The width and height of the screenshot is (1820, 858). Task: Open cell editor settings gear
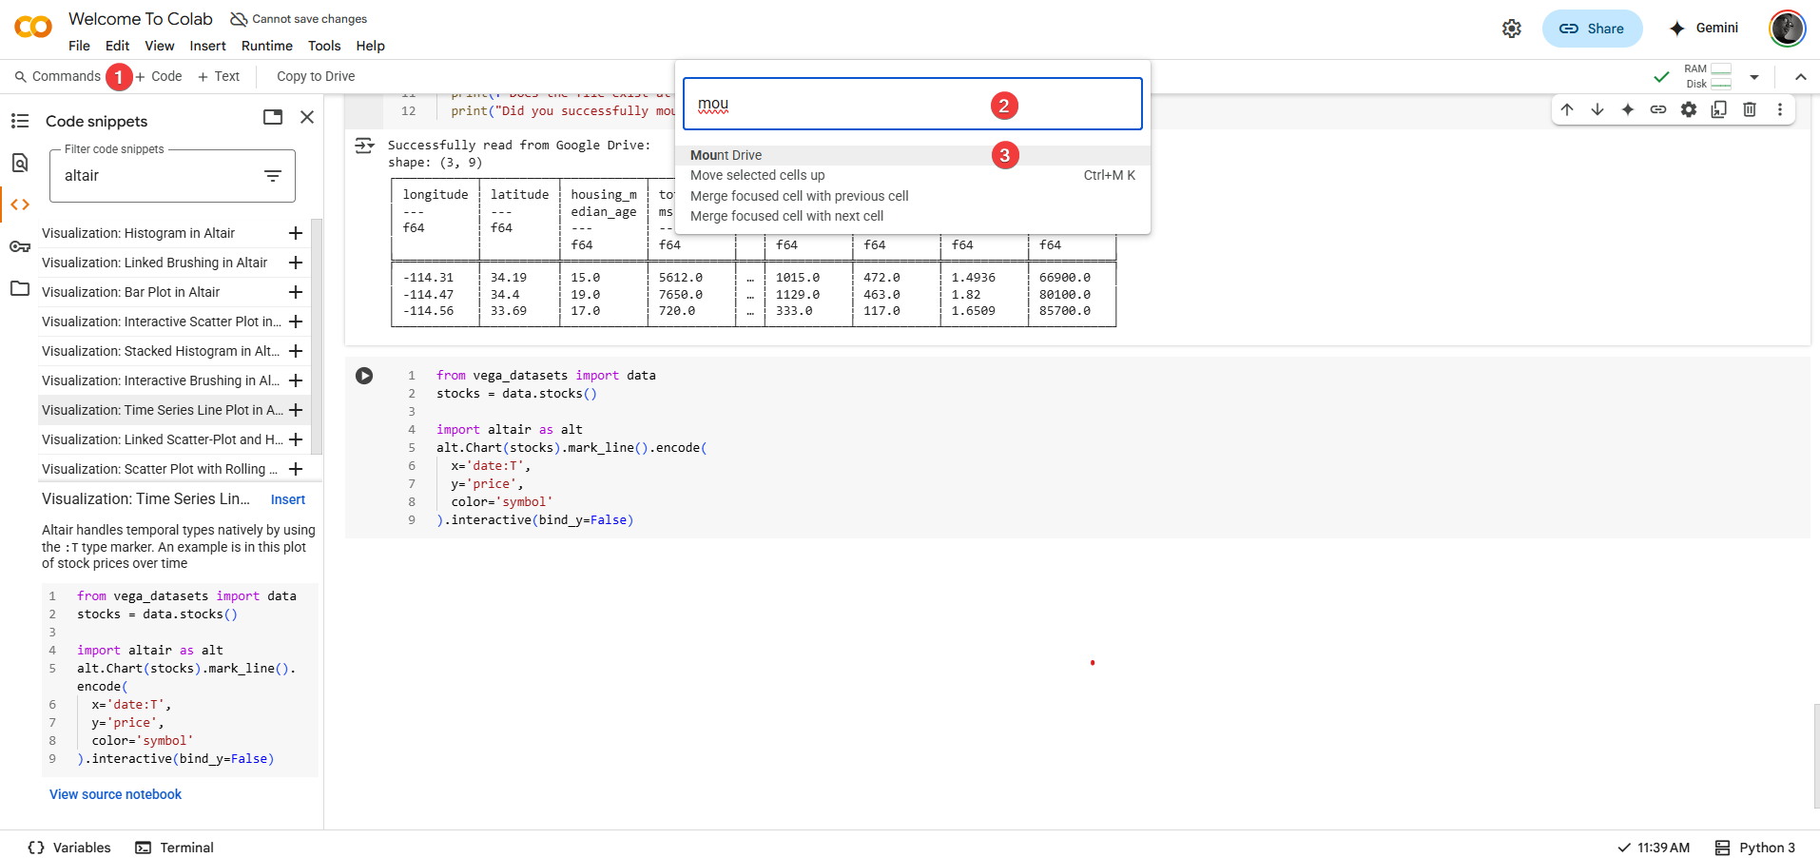(1689, 109)
